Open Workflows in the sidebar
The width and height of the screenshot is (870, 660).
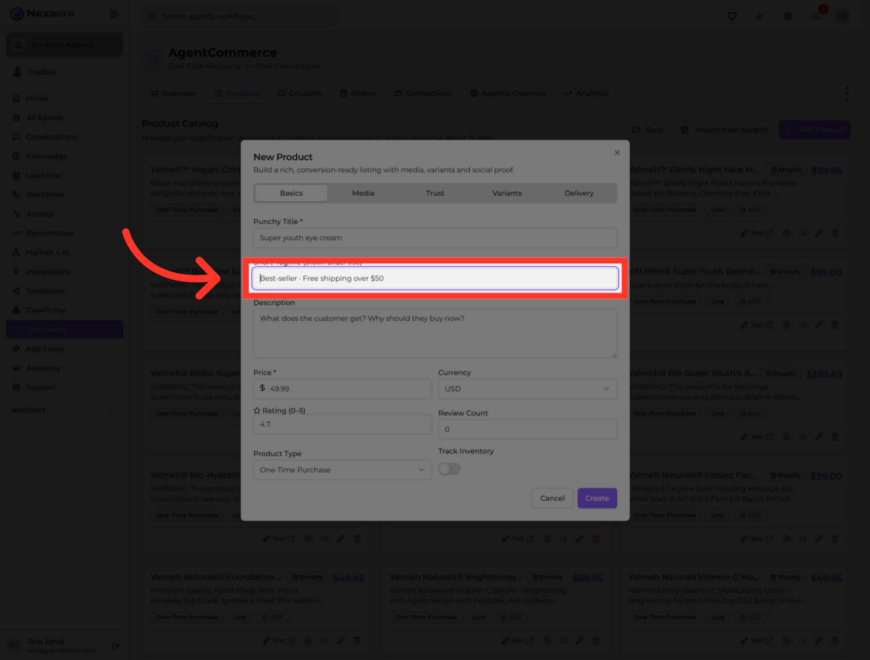click(x=64, y=194)
